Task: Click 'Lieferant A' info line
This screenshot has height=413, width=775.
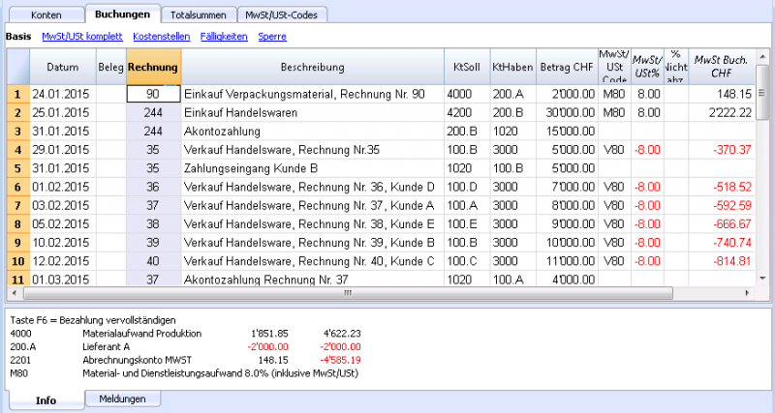Action: pos(106,347)
